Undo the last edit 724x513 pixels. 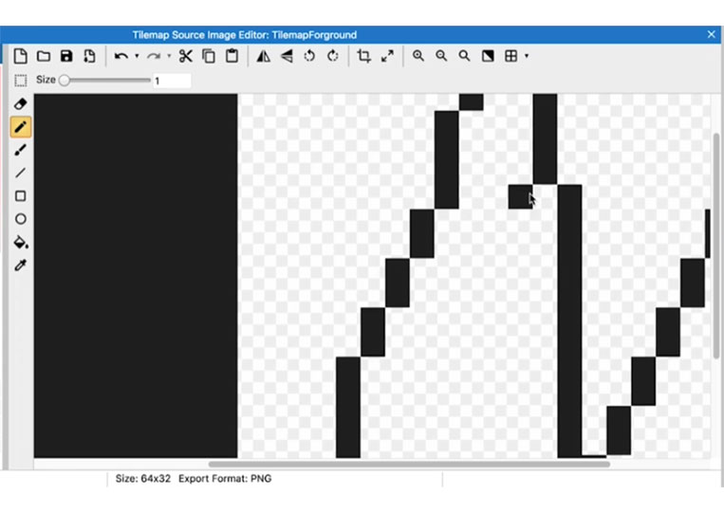coord(121,56)
